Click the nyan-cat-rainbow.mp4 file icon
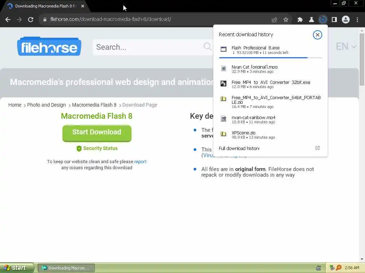 [223, 119]
